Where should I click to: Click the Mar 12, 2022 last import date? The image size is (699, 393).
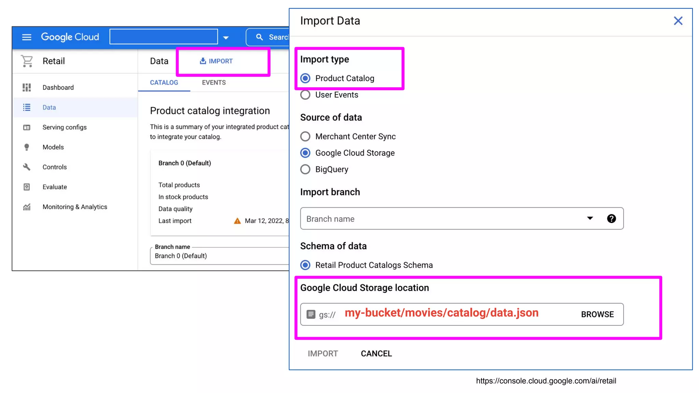click(x=267, y=221)
